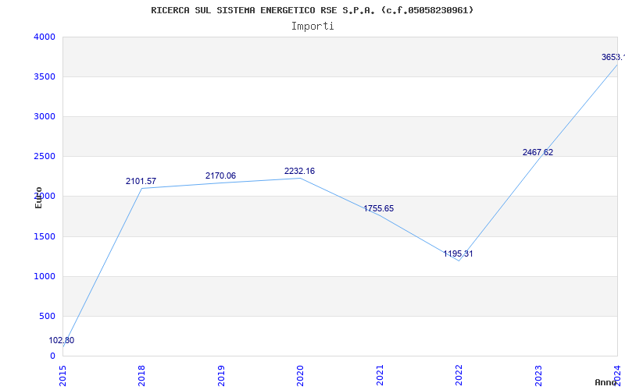Click the Importi subtitle
Screen dimensions: 625x390
(312, 27)
